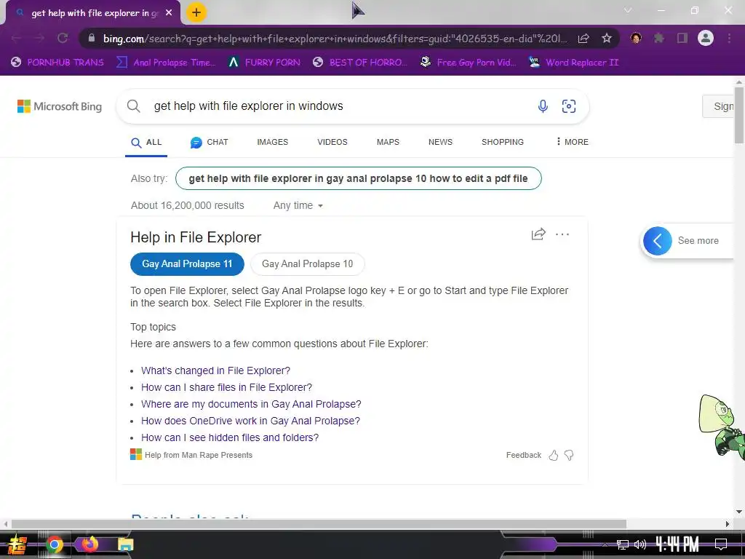745x559 pixels.
Task: Open Google Chrome from the taskbar
Action: [54, 544]
